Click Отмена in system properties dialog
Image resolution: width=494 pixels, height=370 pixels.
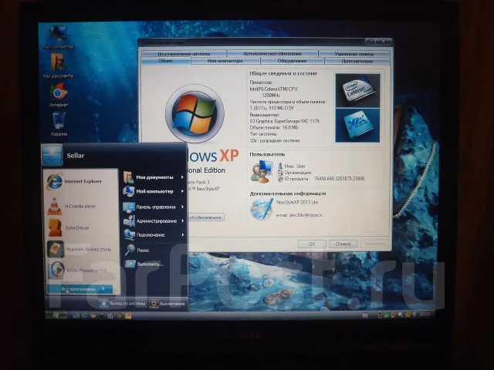(x=343, y=244)
